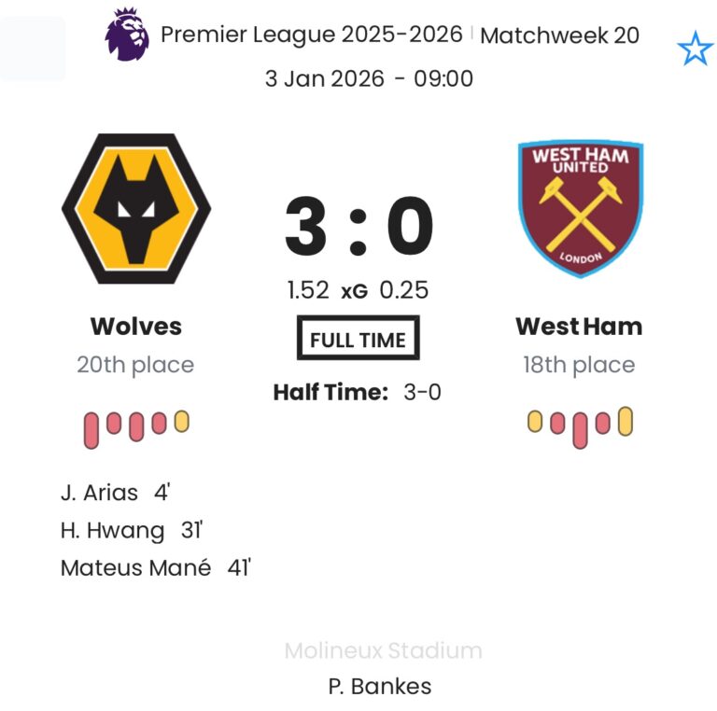
Task: Click the Molineux Stadium venue text
Action: point(383,650)
